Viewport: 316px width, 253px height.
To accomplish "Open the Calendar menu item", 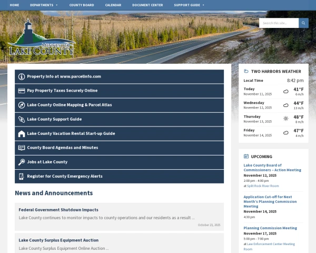I will pos(113,5).
